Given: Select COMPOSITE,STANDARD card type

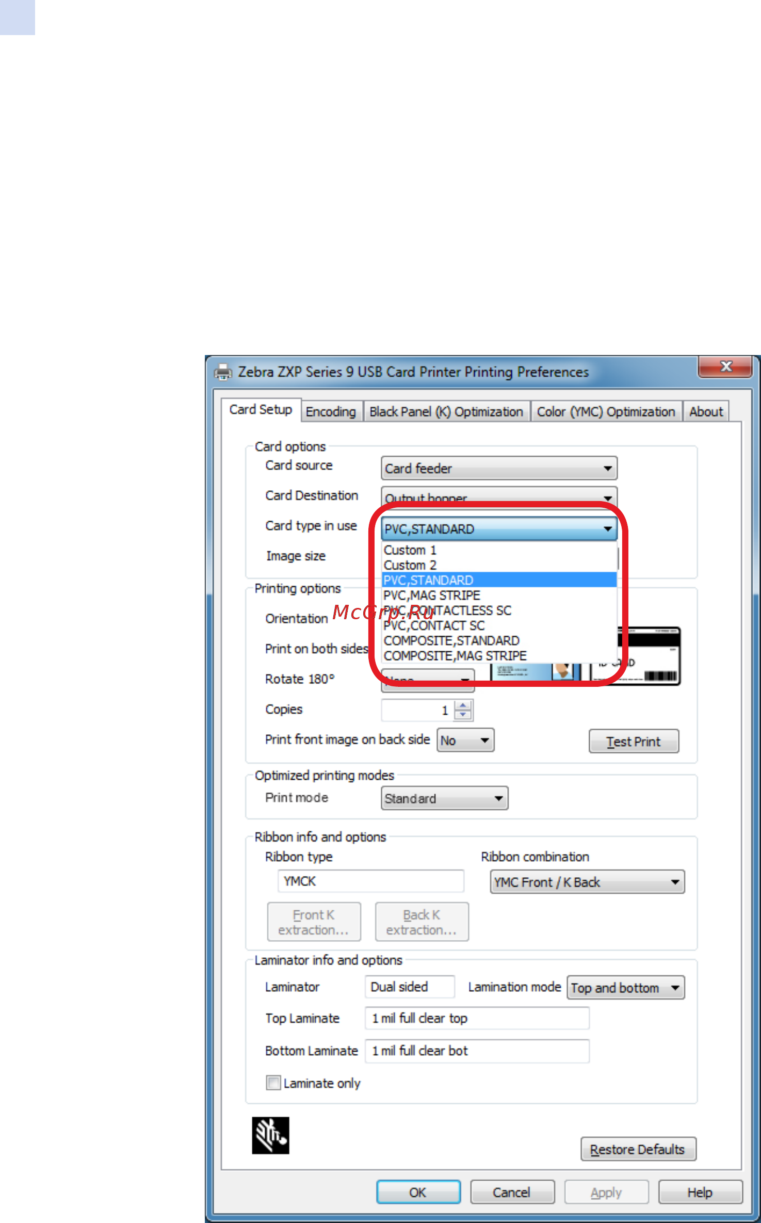Looking at the screenshot, I should coord(499,640).
